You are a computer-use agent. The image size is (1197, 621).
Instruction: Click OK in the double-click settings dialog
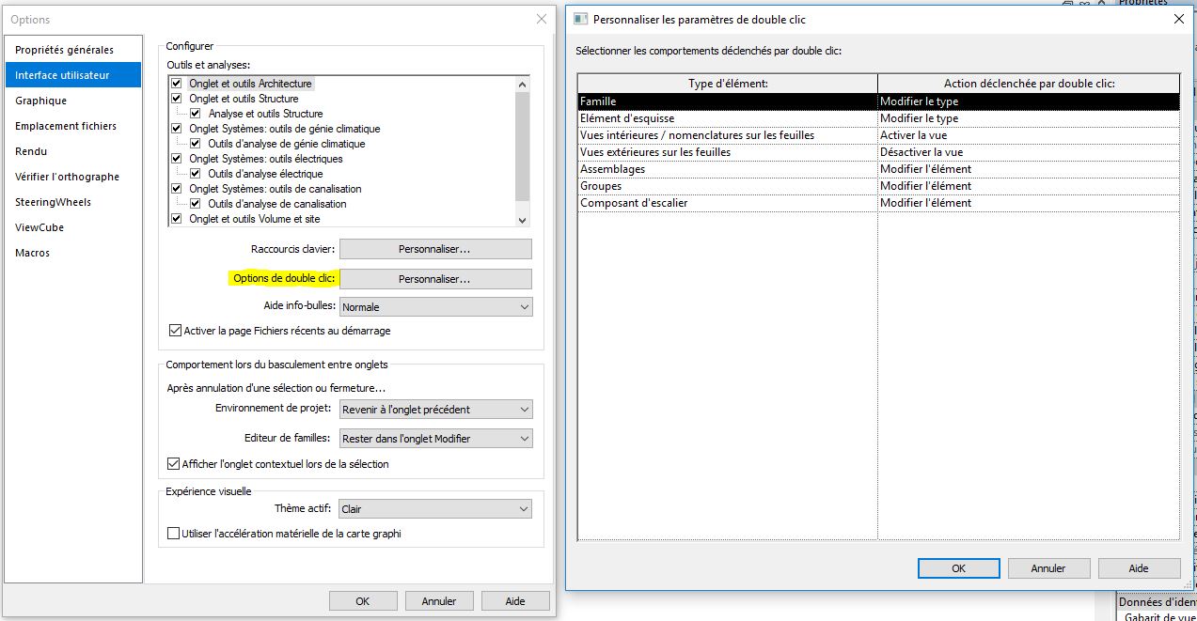click(x=958, y=567)
